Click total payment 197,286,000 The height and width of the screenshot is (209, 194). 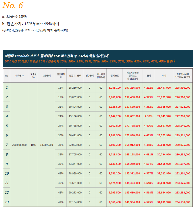132,88
